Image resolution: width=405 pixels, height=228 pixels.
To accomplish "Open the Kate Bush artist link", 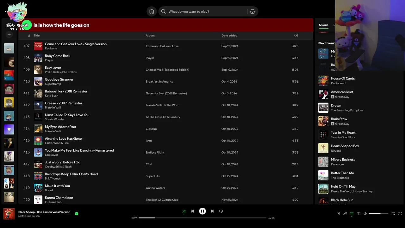I will [x=52, y=96].
